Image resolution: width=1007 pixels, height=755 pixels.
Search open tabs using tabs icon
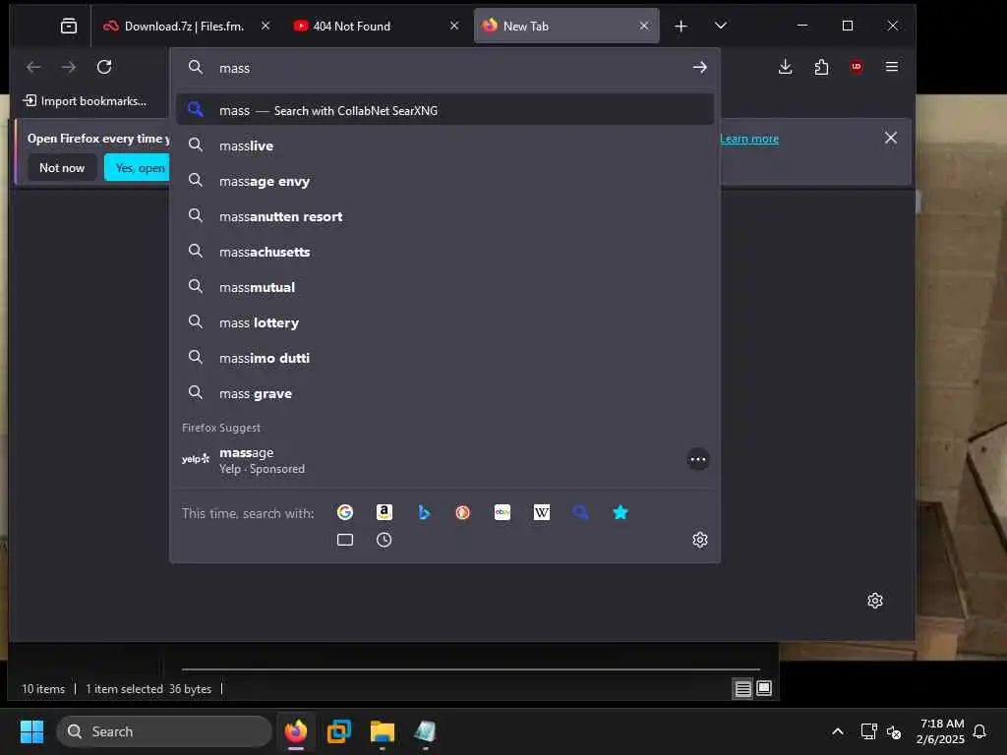(345, 540)
